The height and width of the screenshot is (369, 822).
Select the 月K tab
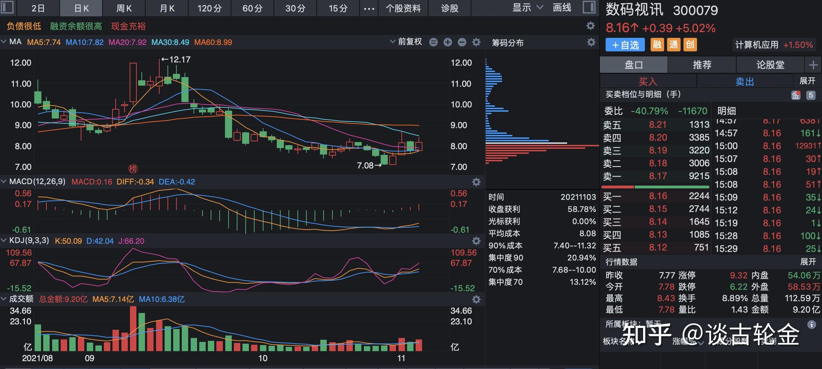(x=167, y=8)
